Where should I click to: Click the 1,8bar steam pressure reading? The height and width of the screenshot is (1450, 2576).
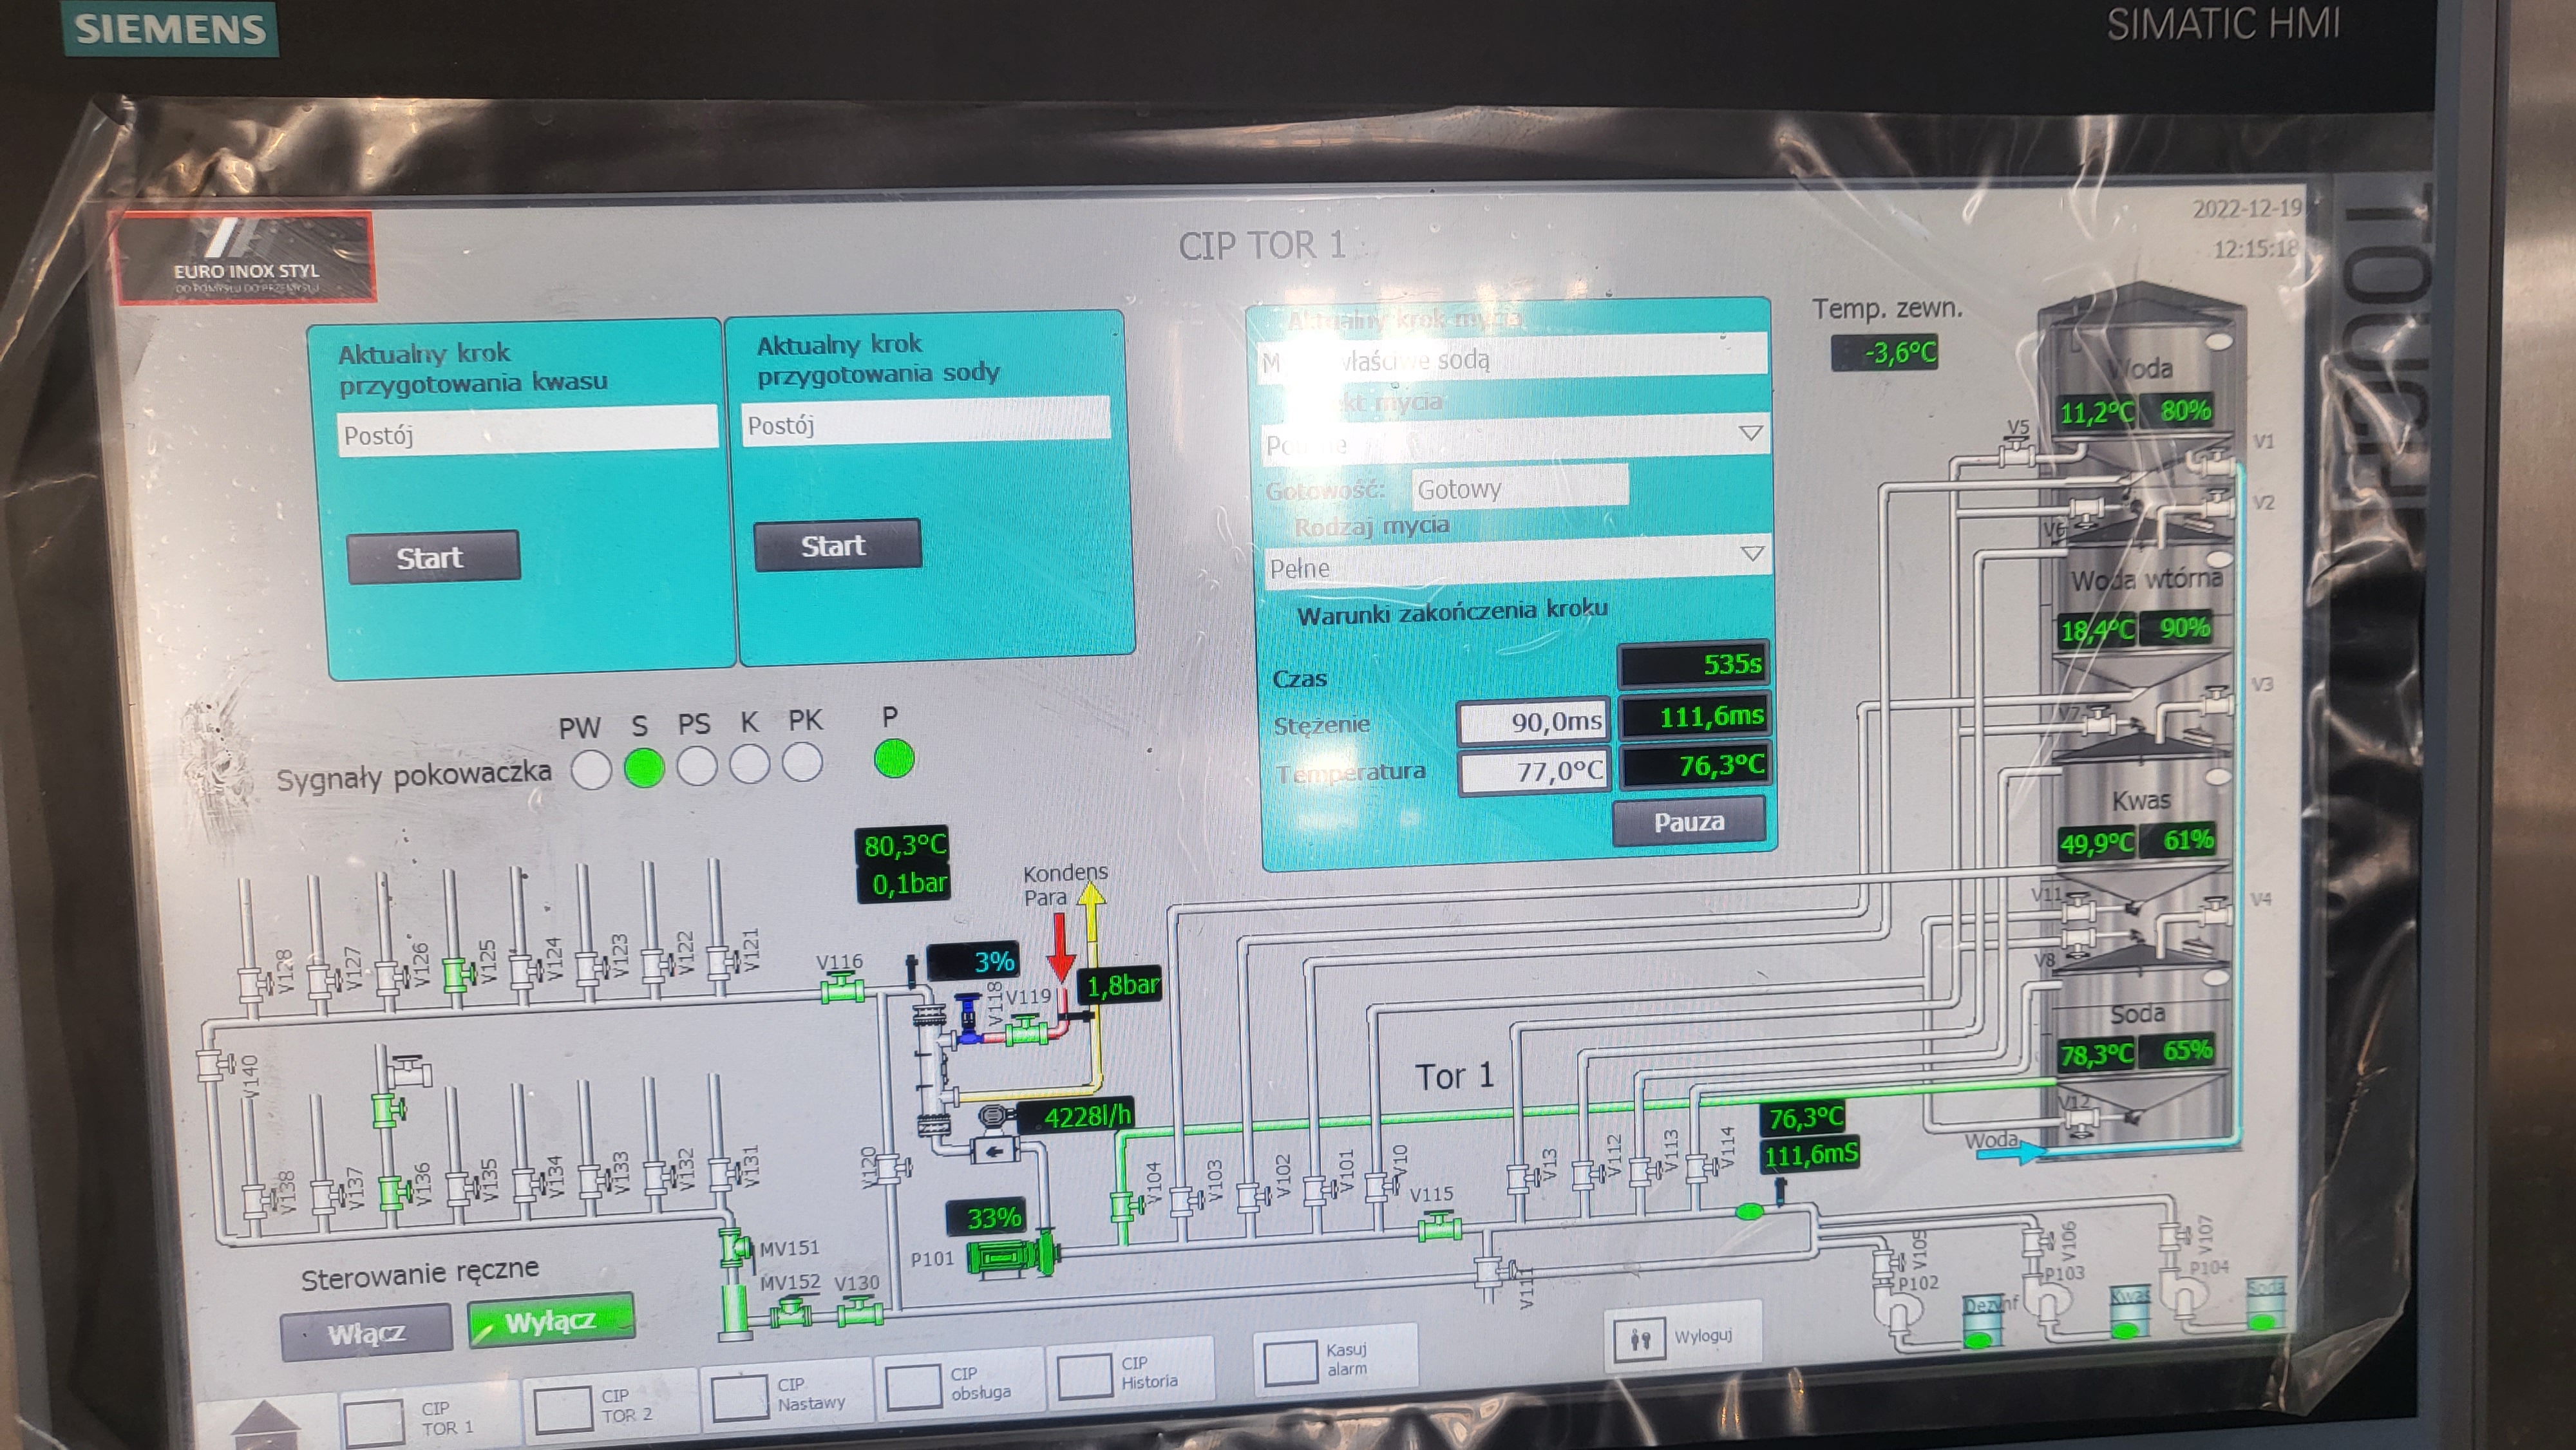tap(1122, 985)
